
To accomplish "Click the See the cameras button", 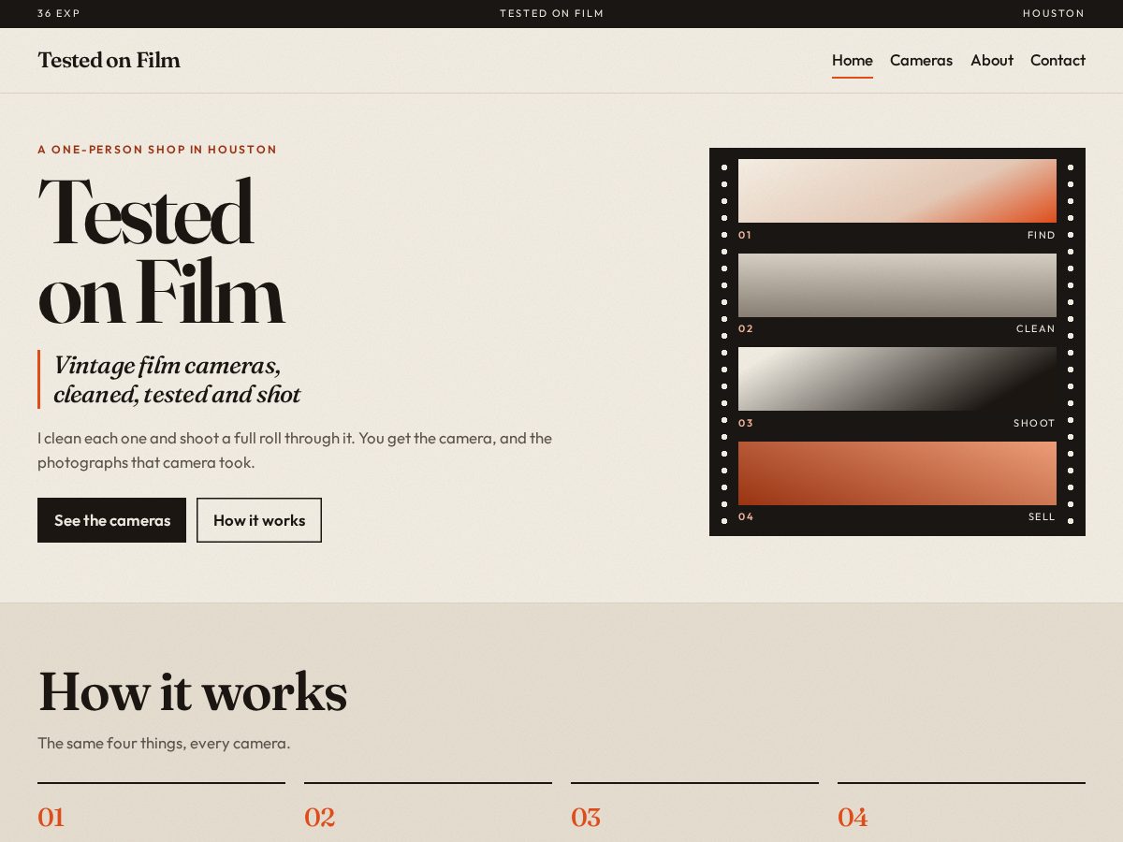I will [x=111, y=520].
